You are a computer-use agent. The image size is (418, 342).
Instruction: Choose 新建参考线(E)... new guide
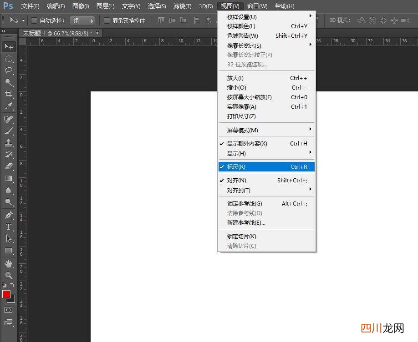coord(266,223)
